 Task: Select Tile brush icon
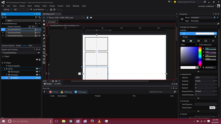(206, 41)
